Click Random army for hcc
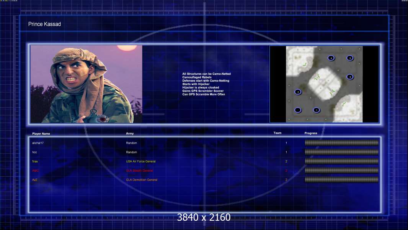The image size is (408, 230). coord(131,152)
